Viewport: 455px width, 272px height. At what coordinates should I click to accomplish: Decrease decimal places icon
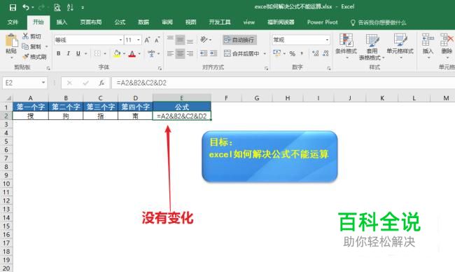(325, 53)
